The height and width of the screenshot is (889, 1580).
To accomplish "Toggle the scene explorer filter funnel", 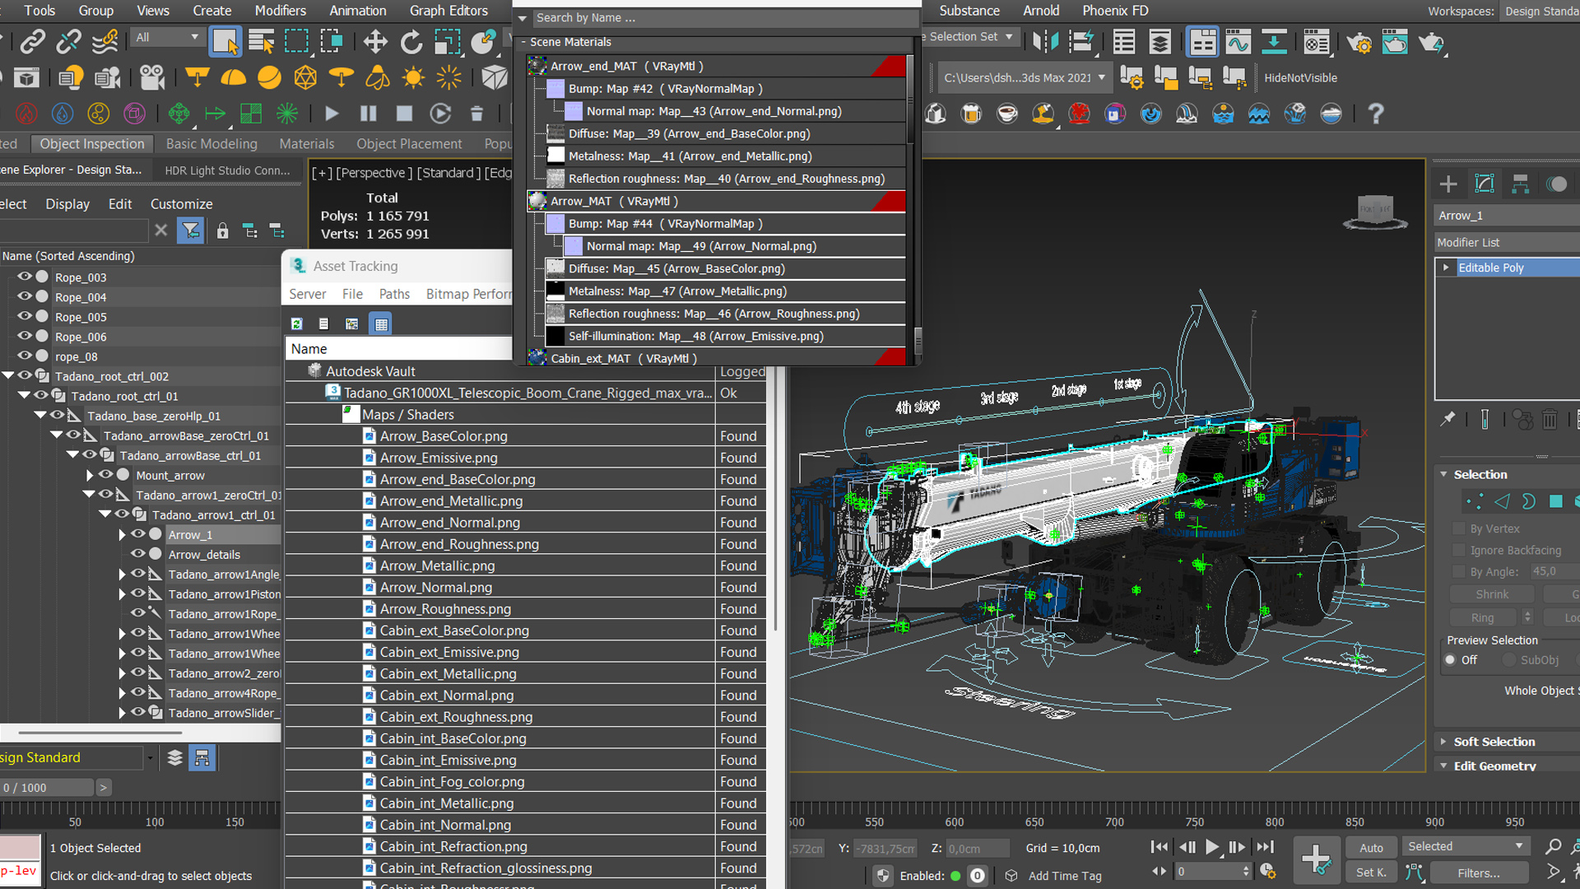I will 191,230.
